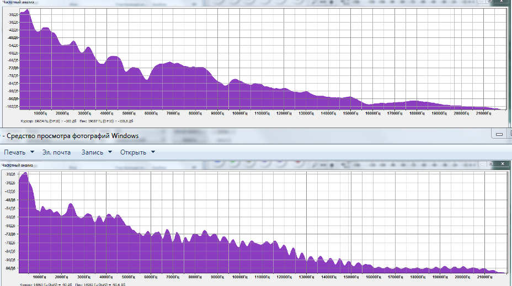Screen dimensions: 512x286
Task: Close the lower Частотный анализ window
Action: click(503, 164)
